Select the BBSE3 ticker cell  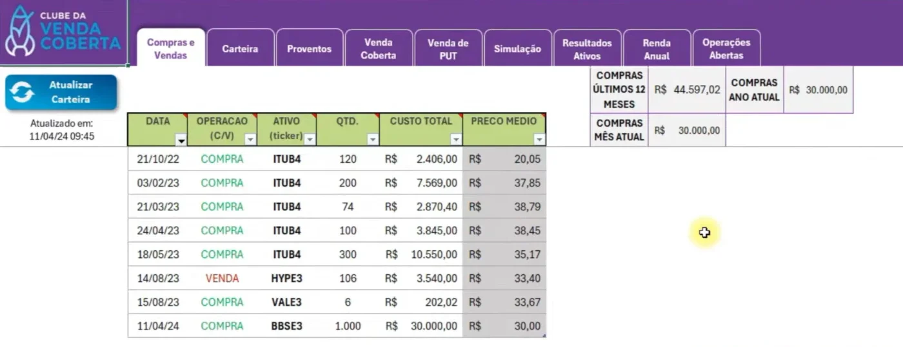point(286,326)
